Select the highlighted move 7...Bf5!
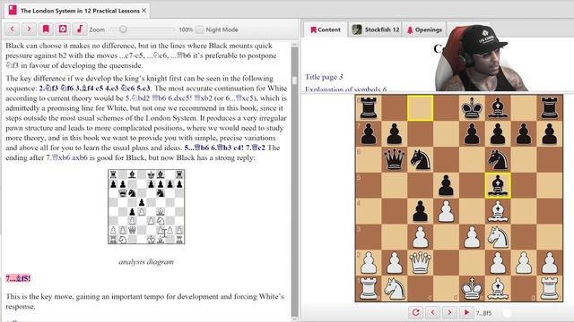 click(18, 278)
